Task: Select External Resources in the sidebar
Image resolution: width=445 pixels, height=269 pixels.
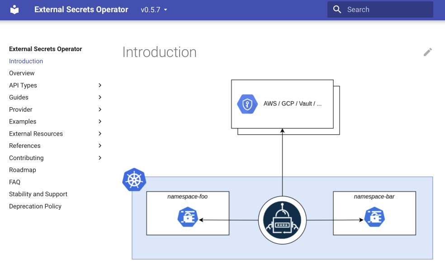Action: pos(36,134)
